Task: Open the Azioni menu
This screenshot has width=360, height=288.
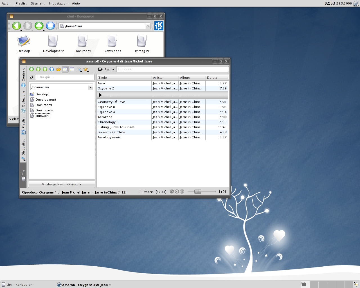Action: point(6,3)
